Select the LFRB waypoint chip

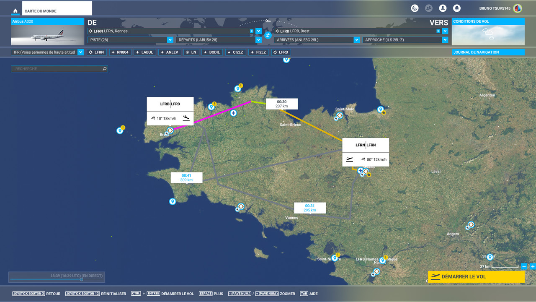[x=281, y=52]
